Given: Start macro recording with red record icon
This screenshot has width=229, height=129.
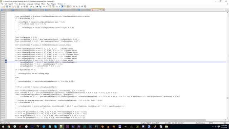Looking at the screenshot, I should pyautogui.click(x=74, y=6).
